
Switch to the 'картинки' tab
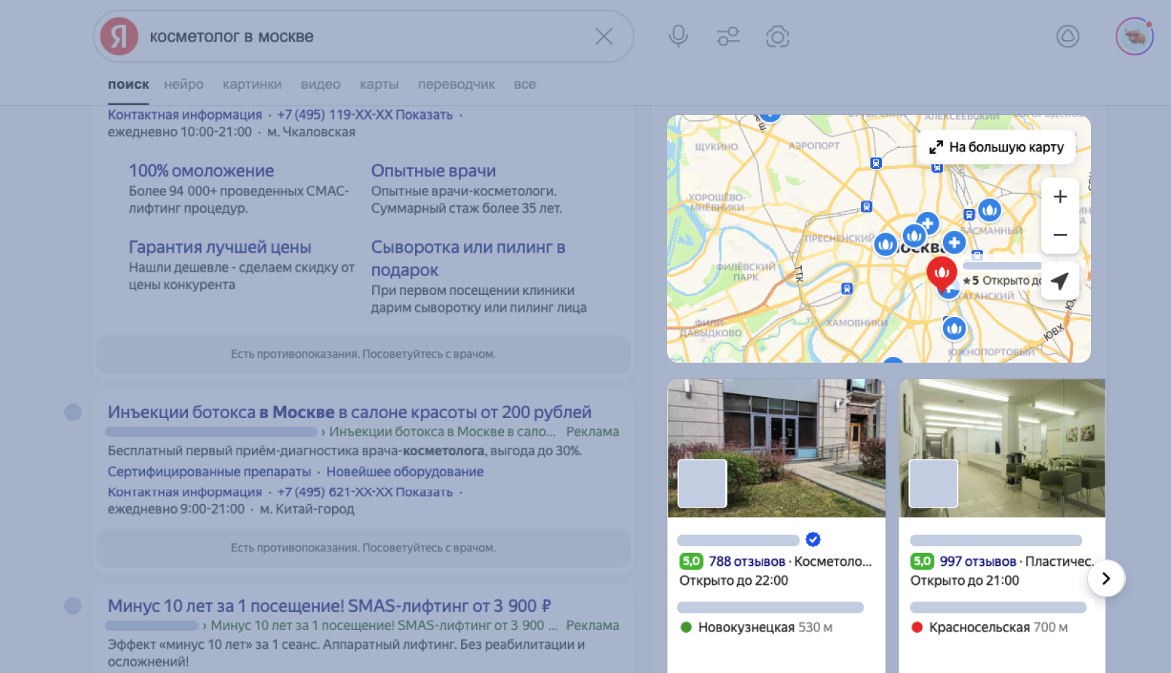252,84
